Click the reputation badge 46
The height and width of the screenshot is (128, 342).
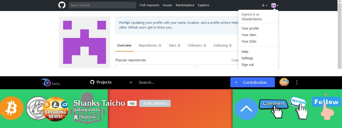point(132,103)
